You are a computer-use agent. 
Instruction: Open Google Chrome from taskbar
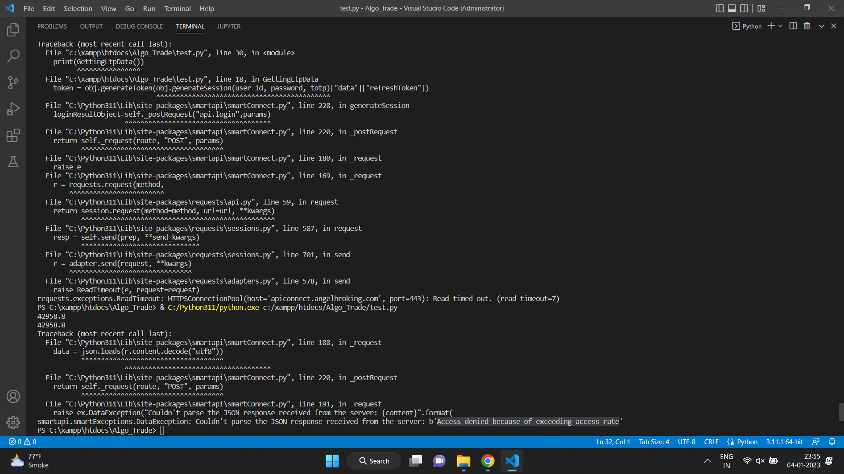click(x=487, y=461)
